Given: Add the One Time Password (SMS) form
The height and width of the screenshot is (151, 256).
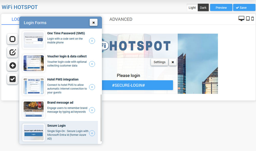Looking at the screenshot, I should (92, 41).
